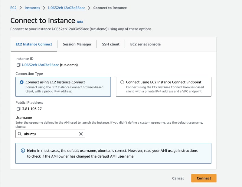Go to EC2 breadcrumb link
Viewport: 242px width, 187px height.
13,8
